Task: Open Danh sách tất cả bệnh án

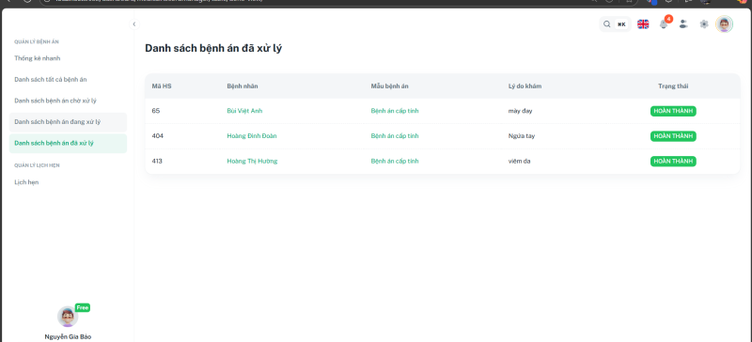Action: [x=51, y=79]
